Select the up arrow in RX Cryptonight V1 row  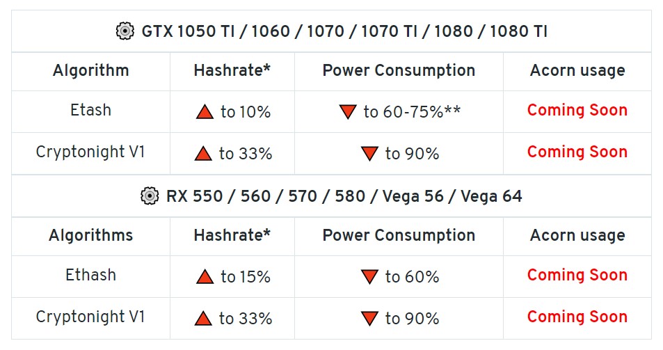[x=203, y=319]
